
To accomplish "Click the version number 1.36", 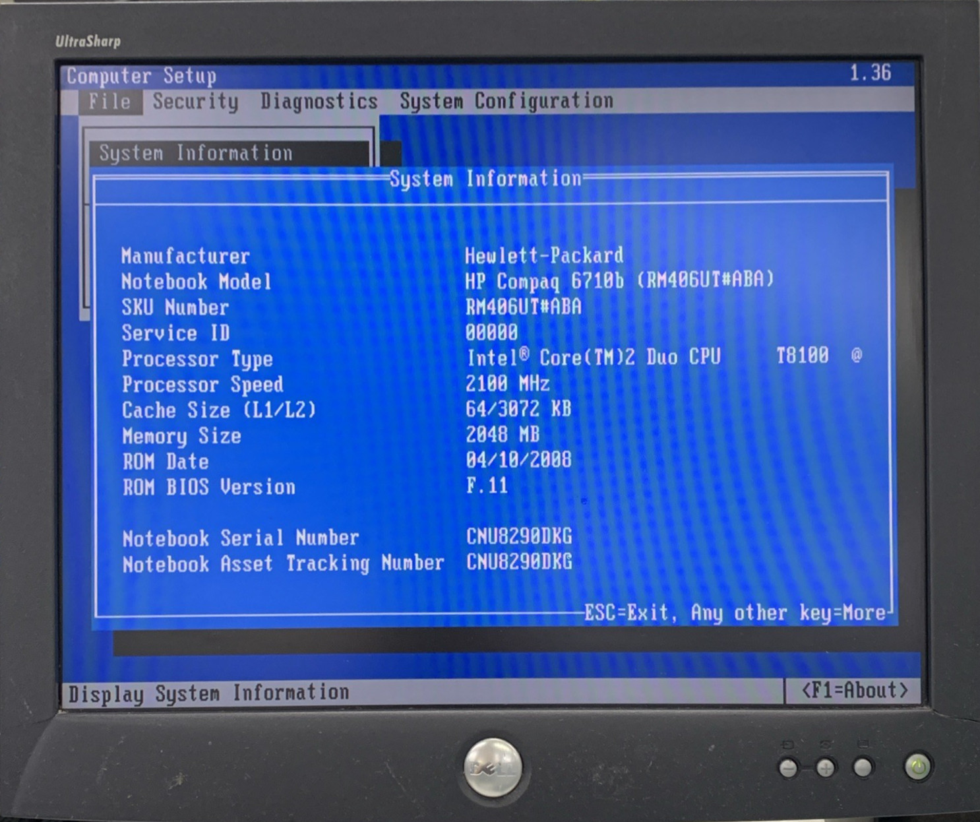I will pos(870,73).
